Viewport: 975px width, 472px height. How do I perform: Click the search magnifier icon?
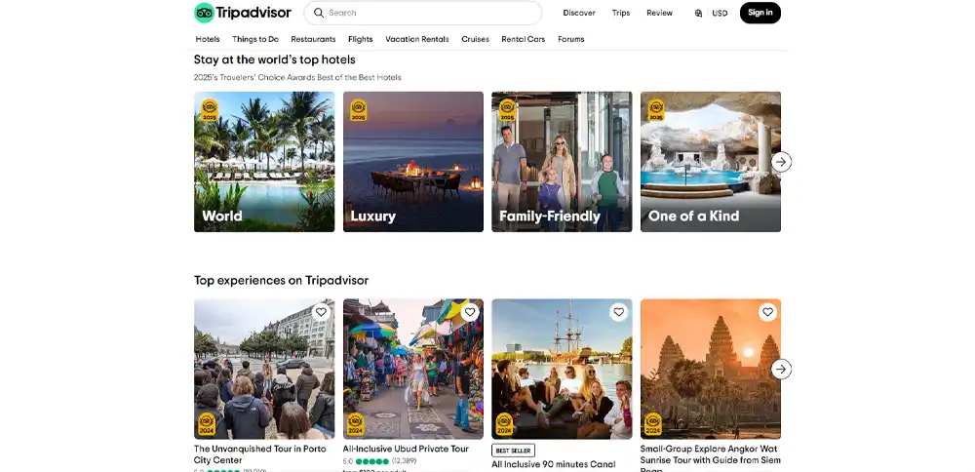[x=319, y=13]
